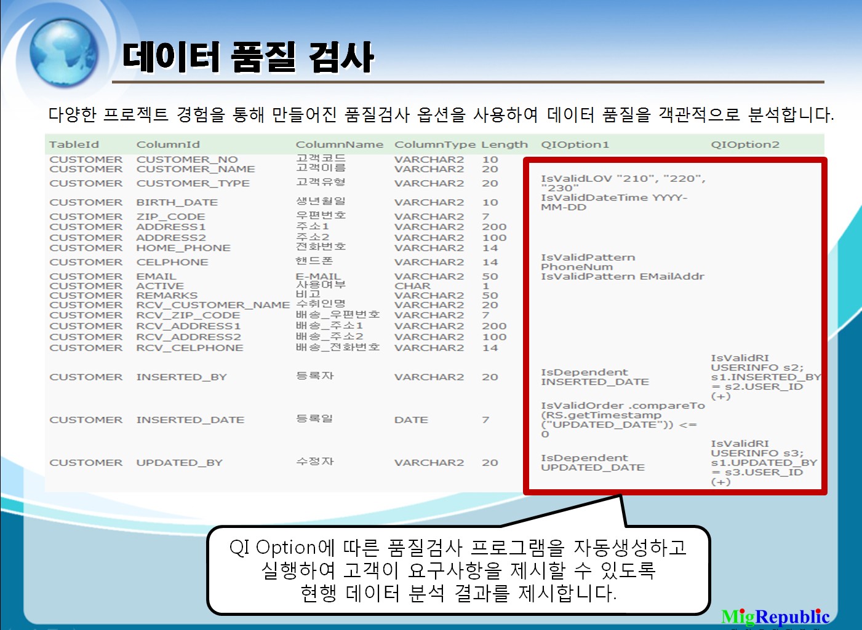862x630 pixels.
Task: Click the ColumnType column header
Action: tap(435, 144)
